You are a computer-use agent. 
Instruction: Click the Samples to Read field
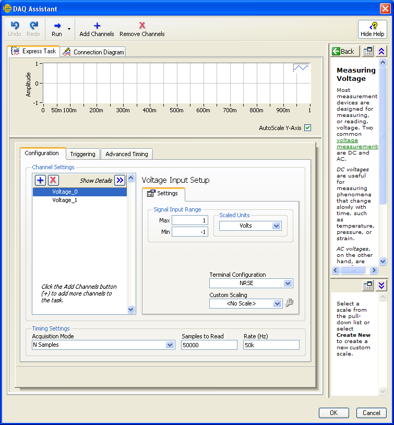[x=209, y=345]
